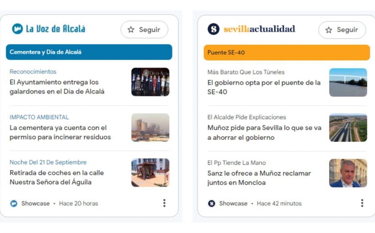This screenshot has width=375, height=233.
Task: Click small Sevilla Actualidad Showcase footer icon
Action: click(212, 203)
